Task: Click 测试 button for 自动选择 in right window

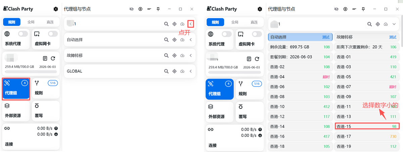Action: tap(326, 37)
